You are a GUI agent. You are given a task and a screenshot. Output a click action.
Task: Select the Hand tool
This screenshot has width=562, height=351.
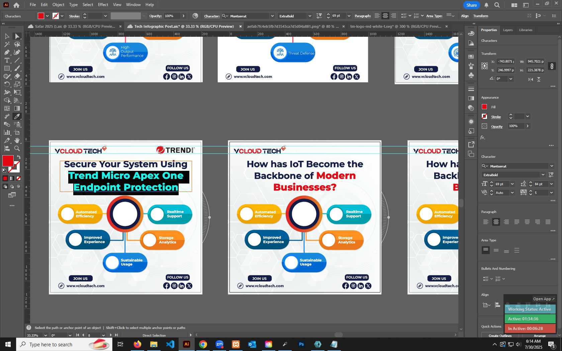17,140
